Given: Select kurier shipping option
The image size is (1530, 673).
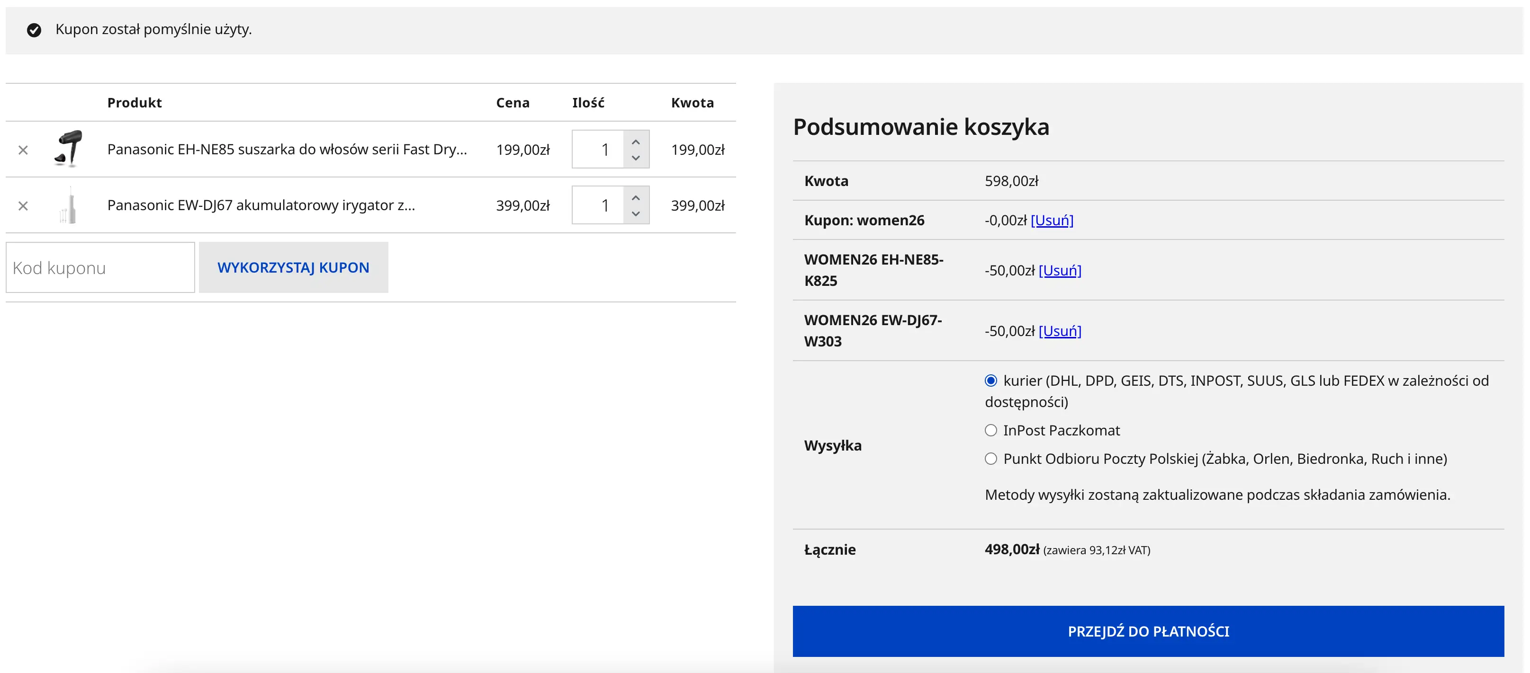Looking at the screenshot, I should pos(990,381).
